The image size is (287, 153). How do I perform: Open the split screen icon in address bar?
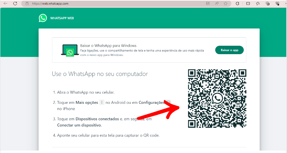(x=208, y=3)
